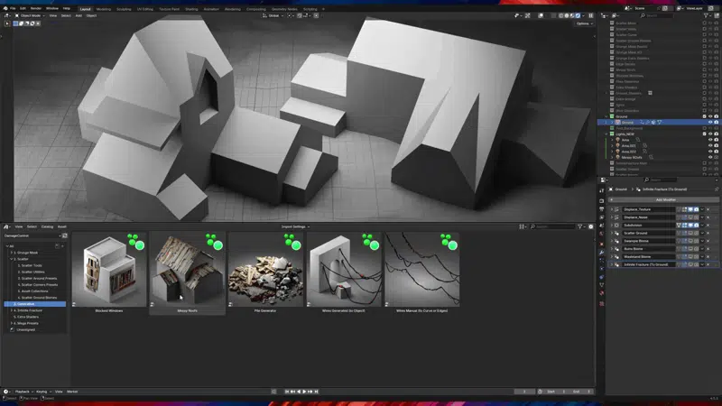722x406 pixels.
Task: Toggle viewport visibility of Displace_Texture modifier
Action: pos(690,209)
